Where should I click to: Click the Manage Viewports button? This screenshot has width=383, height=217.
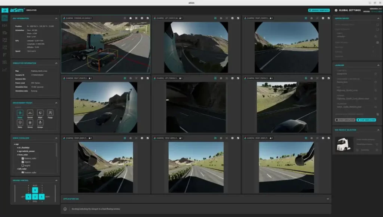click(x=319, y=10)
